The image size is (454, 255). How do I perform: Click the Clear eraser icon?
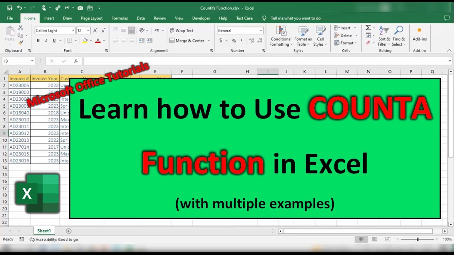[368, 42]
